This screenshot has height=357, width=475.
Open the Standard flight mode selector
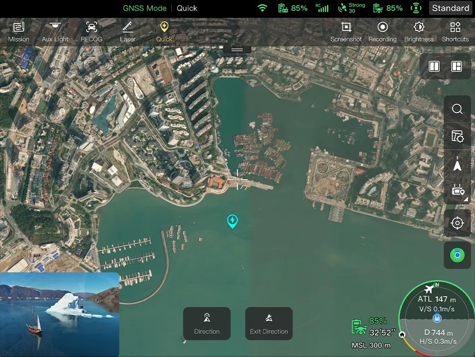tap(450, 8)
